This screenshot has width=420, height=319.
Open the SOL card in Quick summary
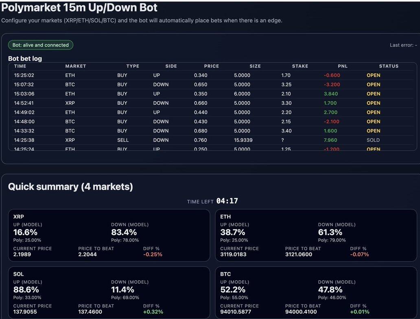coord(109,293)
